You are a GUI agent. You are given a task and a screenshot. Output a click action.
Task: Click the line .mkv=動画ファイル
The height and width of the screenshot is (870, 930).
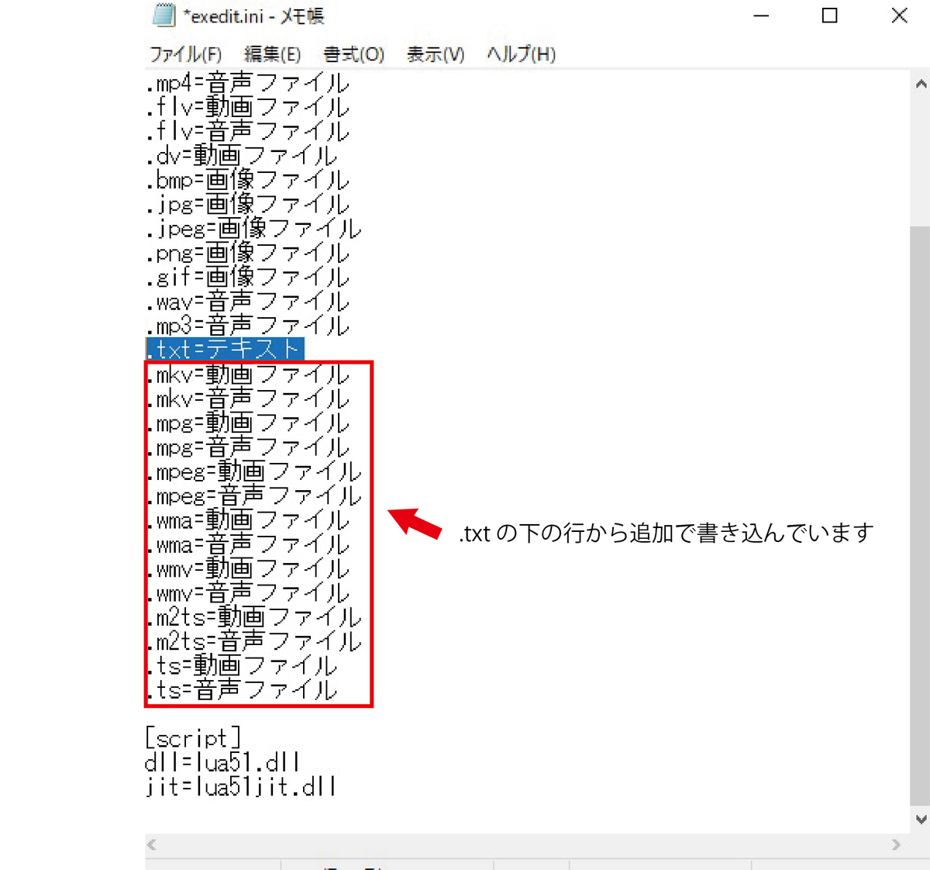[247, 375]
